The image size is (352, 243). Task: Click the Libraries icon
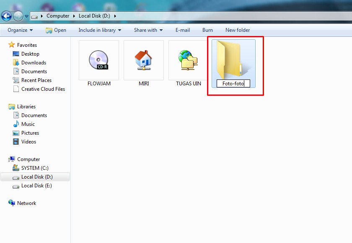[x=12, y=107]
